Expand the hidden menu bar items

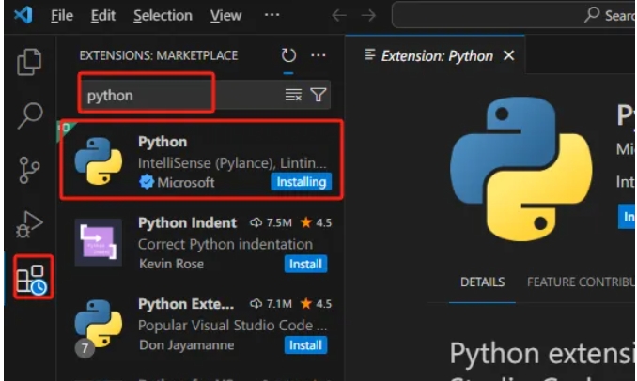point(272,16)
